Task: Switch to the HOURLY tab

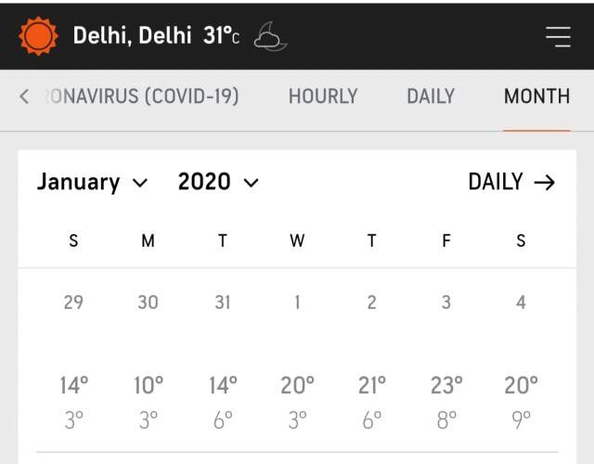Action: pyautogui.click(x=323, y=97)
